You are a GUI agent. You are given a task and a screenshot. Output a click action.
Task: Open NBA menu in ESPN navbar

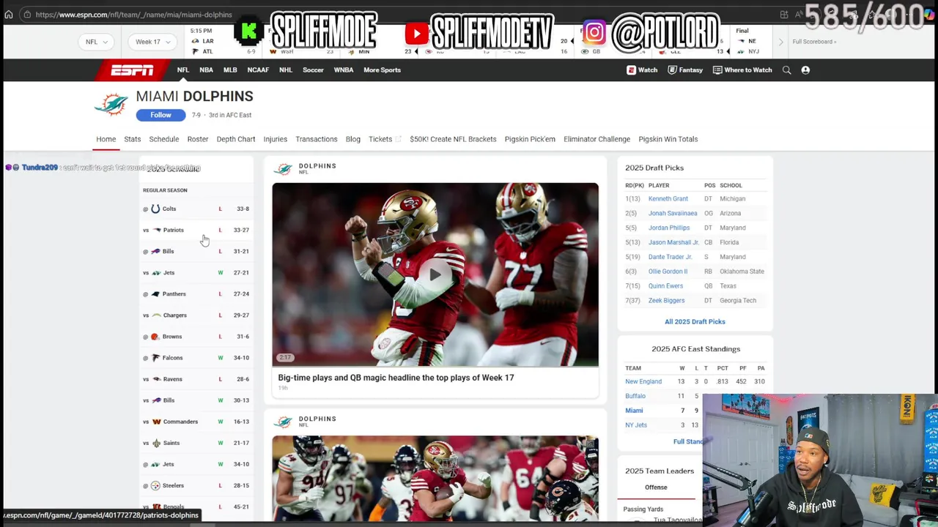[207, 70]
